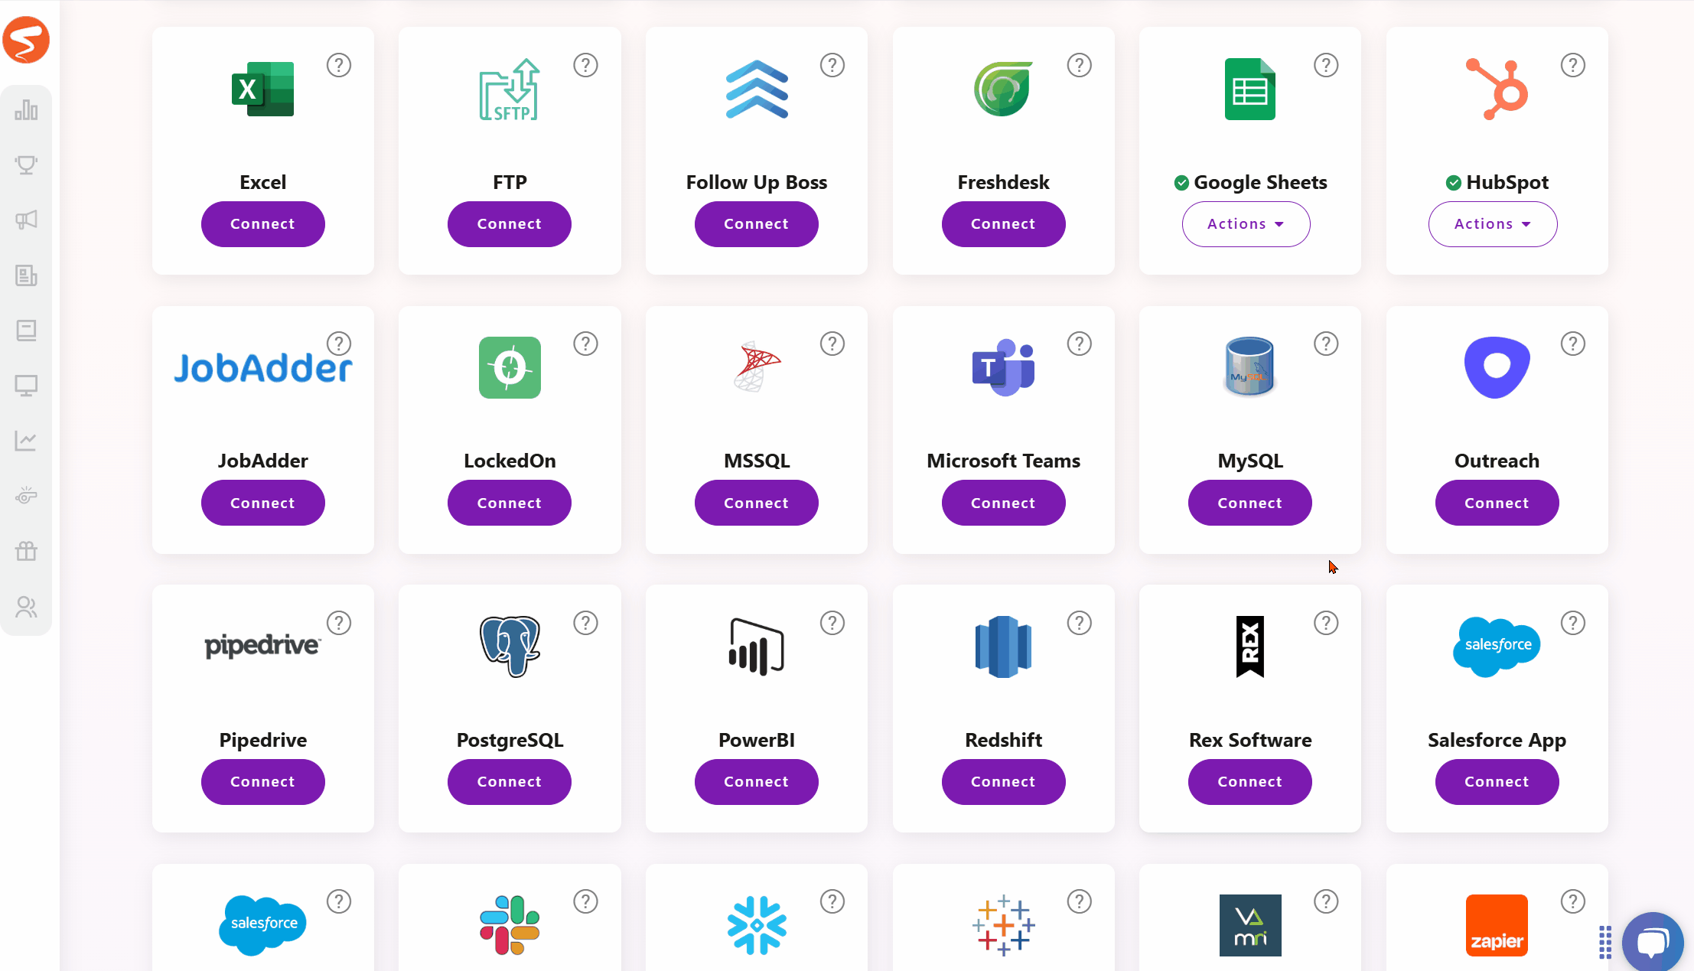The image size is (1694, 971).
Task: Connect the PowerBI integration
Action: point(757,782)
